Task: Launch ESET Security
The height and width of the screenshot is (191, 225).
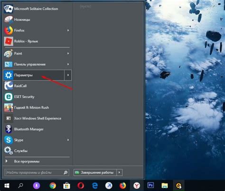Action: [37, 97]
